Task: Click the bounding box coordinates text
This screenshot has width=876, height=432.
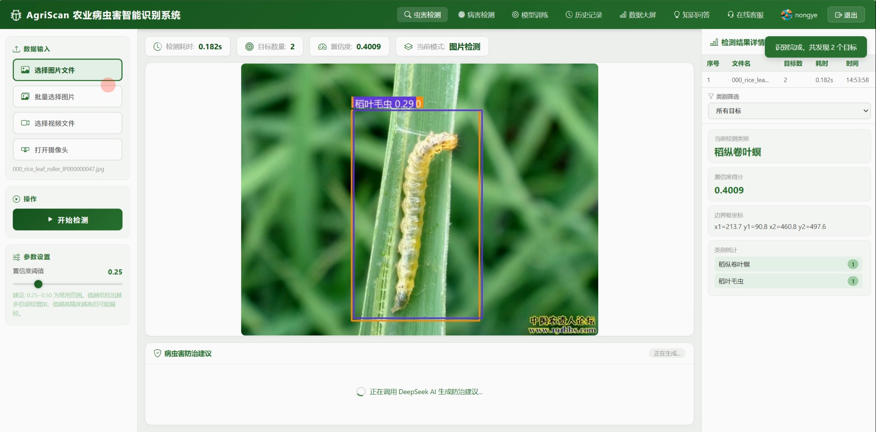Action: 770,227
